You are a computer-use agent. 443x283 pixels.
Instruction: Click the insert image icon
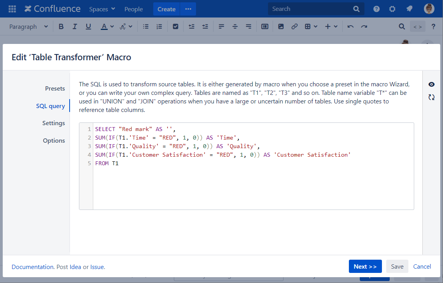[281, 26]
